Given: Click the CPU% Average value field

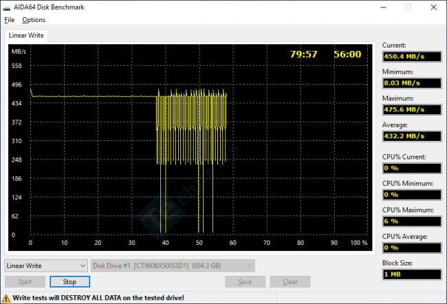Looking at the screenshot, I should point(412,248).
